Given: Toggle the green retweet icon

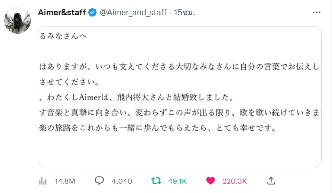Looking at the screenshot, I should [x=156, y=181].
